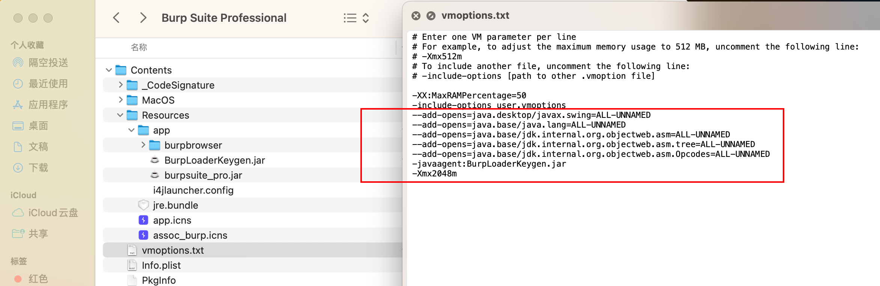Close the vmoptions.txt preview
The width and height of the screenshot is (880, 286).
(416, 16)
